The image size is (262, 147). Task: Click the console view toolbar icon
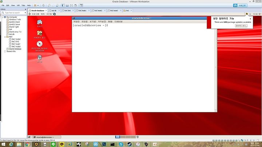pyautogui.click(x=81, y=5)
